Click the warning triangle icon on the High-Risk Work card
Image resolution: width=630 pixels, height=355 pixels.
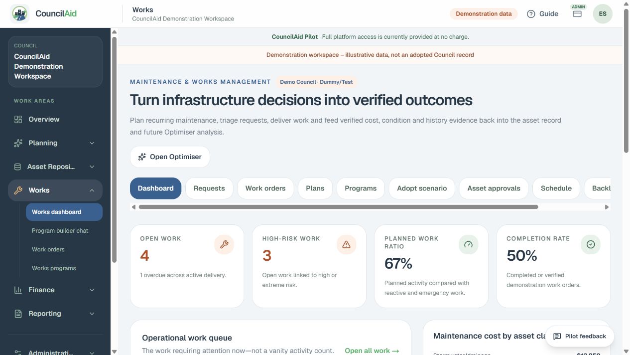coord(346,244)
